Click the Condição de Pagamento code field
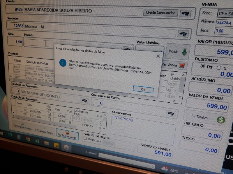 (16, 90)
